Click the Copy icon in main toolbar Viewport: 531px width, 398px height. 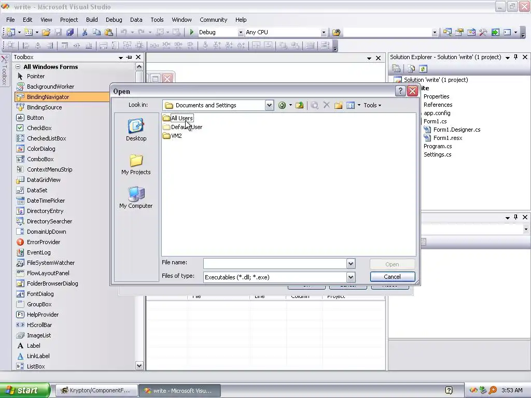tap(96, 32)
